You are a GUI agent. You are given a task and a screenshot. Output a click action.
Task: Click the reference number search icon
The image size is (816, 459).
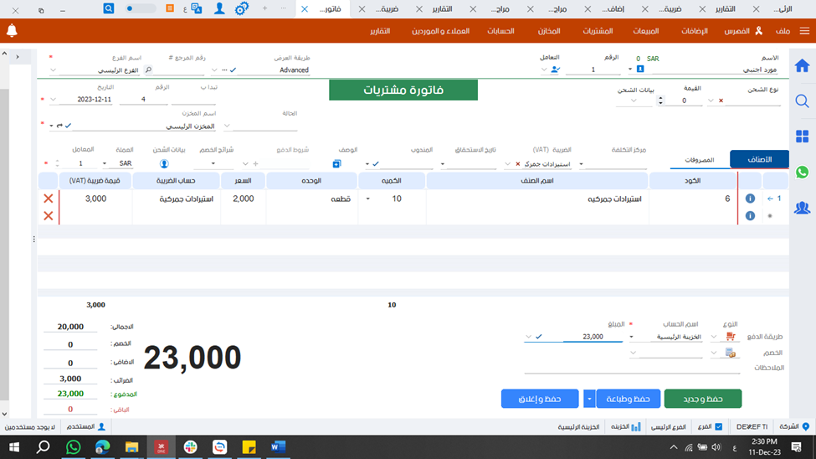[148, 70]
